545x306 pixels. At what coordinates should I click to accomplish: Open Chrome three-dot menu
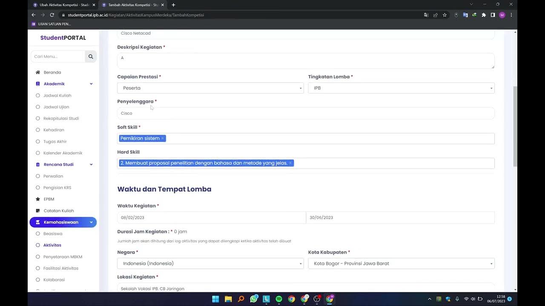click(511, 15)
